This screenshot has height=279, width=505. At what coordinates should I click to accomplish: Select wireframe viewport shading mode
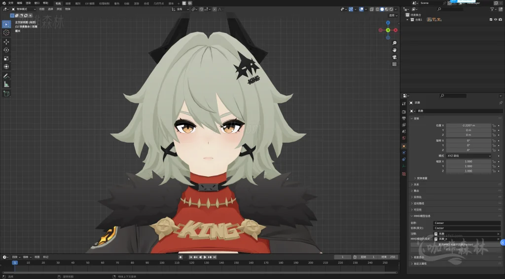tap(377, 9)
